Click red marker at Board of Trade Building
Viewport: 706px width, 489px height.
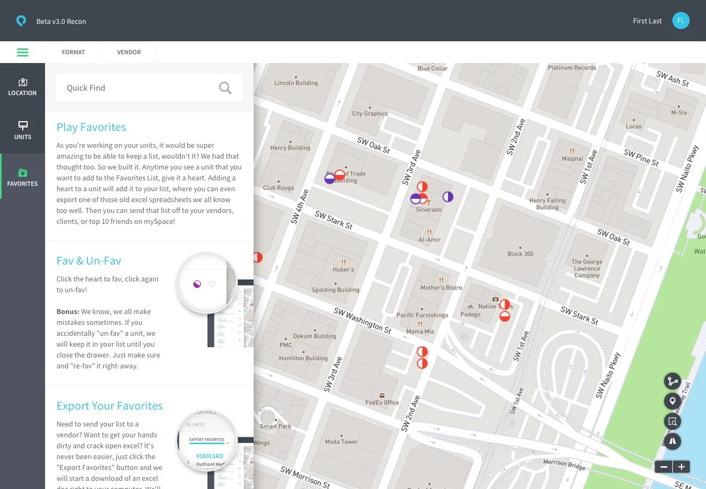pos(339,175)
